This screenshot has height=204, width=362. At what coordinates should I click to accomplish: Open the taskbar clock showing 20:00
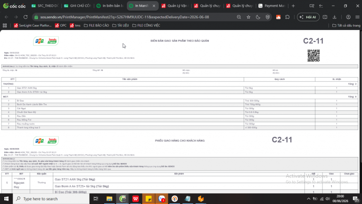(340, 199)
